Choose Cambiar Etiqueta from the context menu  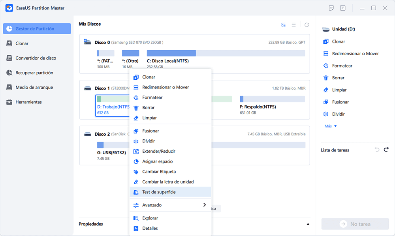170,172
